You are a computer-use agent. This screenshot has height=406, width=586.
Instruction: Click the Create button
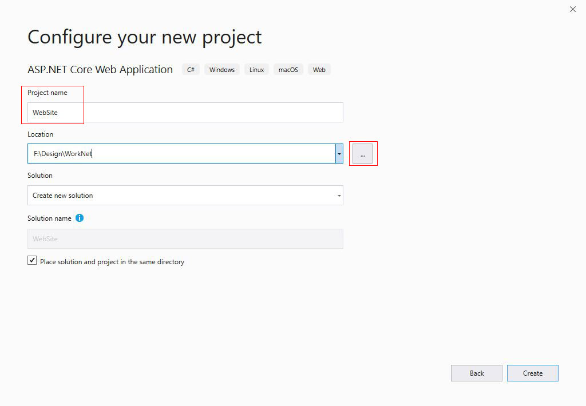coord(533,373)
